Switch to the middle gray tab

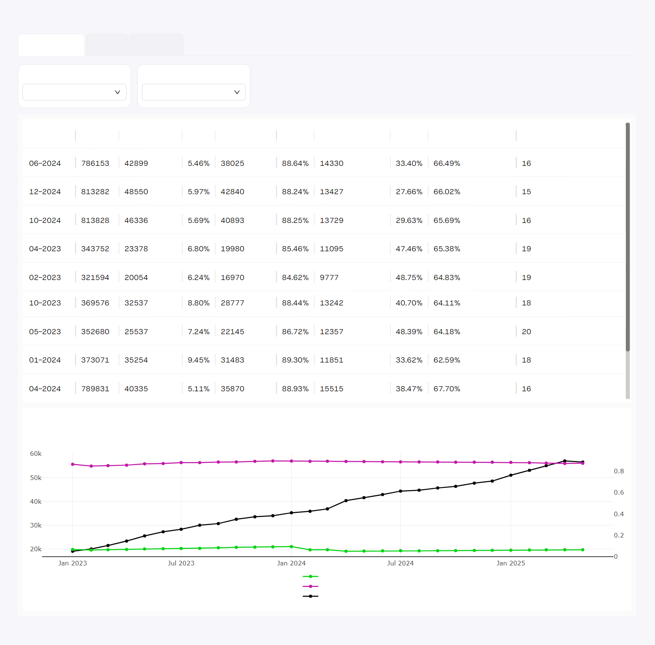point(107,45)
